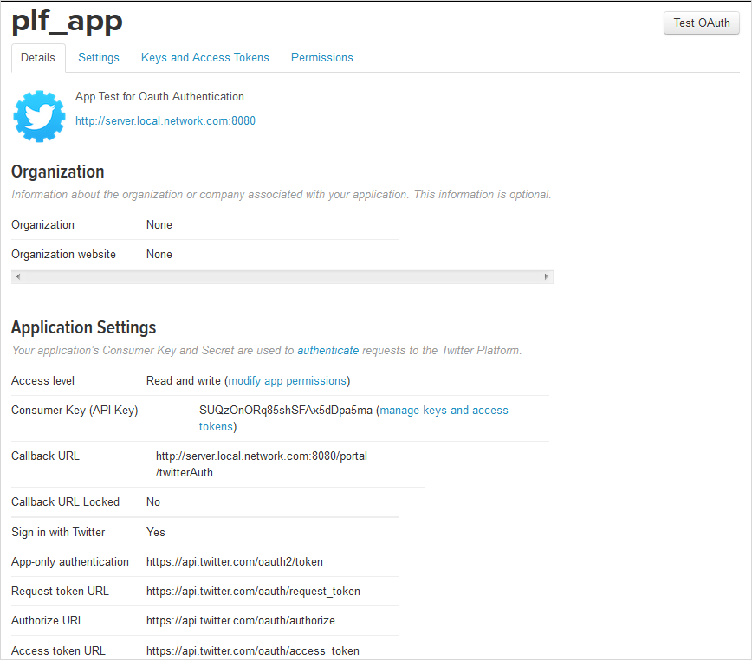Click the 'Access token URL' label
Viewport: 752px width, 660px height.
click(x=58, y=650)
